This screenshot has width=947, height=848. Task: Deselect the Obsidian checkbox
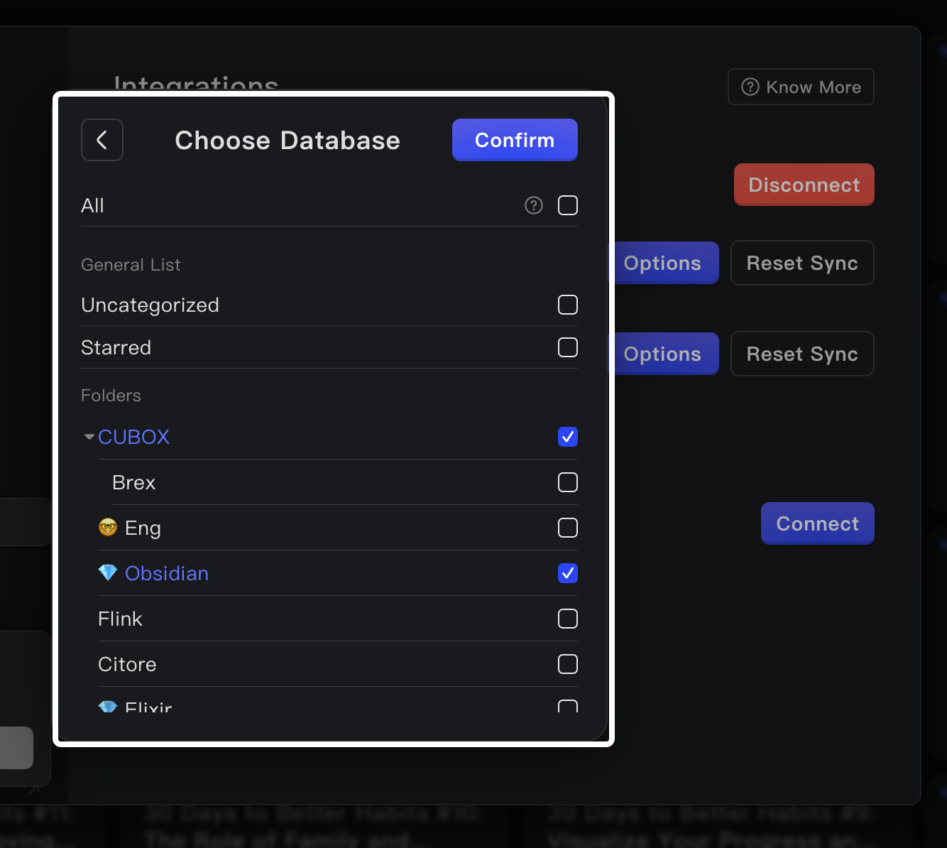point(568,573)
